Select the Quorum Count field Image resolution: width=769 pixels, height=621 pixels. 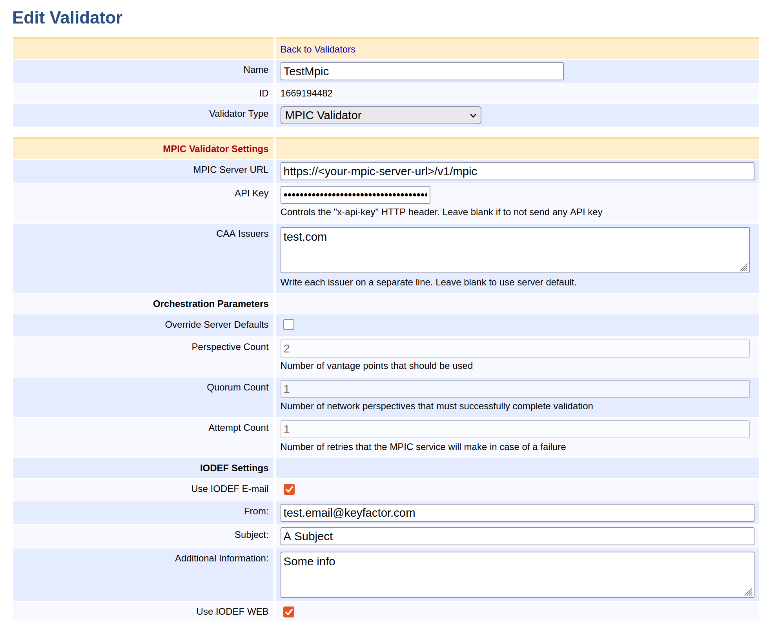coord(517,389)
